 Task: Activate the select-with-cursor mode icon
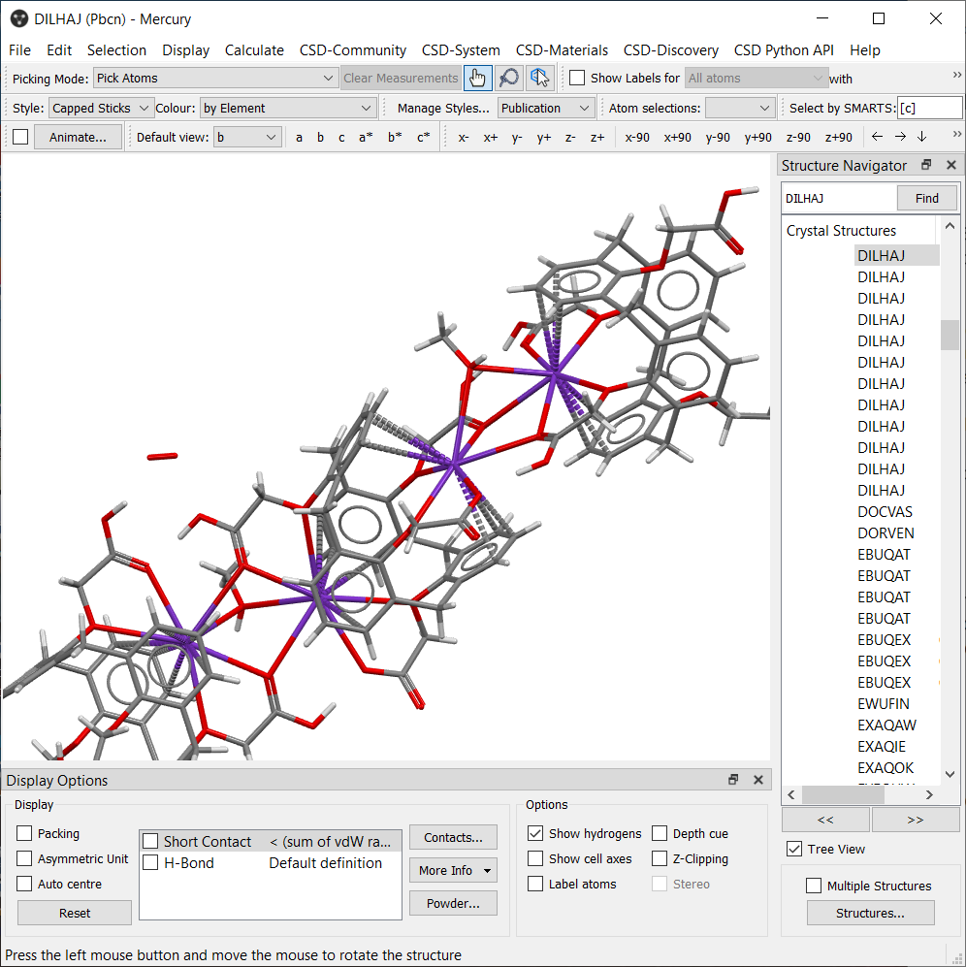pyautogui.click(x=540, y=79)
